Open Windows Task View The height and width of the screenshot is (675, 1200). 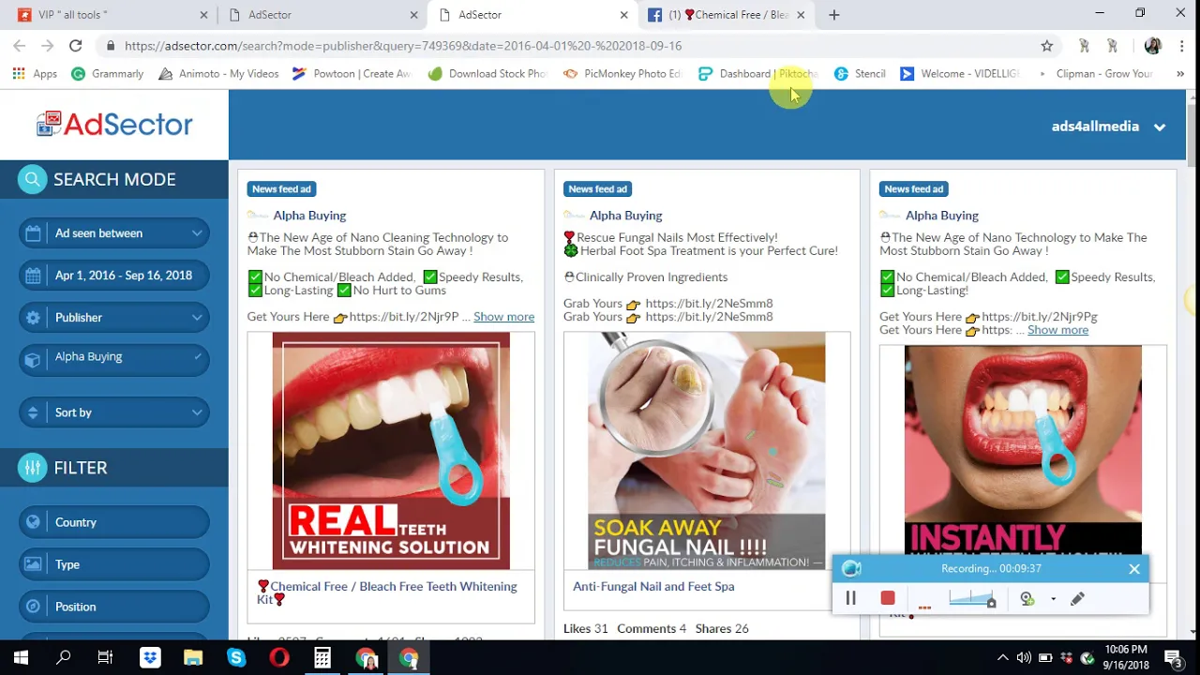coord(106,658)
